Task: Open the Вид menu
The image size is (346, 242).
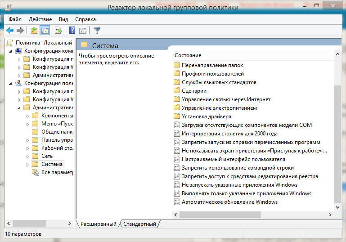Action: [63, 20]
